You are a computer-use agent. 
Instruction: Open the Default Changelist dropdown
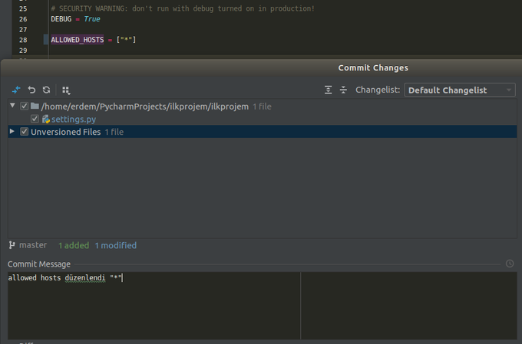[459, 90]
